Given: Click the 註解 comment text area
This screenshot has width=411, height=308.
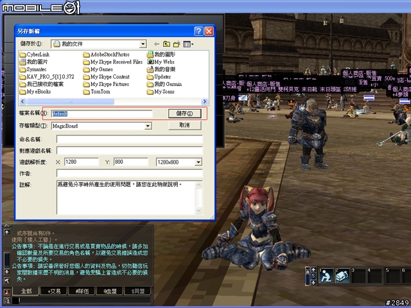Looking at the screenshot, I should click(x=126, y=198).
